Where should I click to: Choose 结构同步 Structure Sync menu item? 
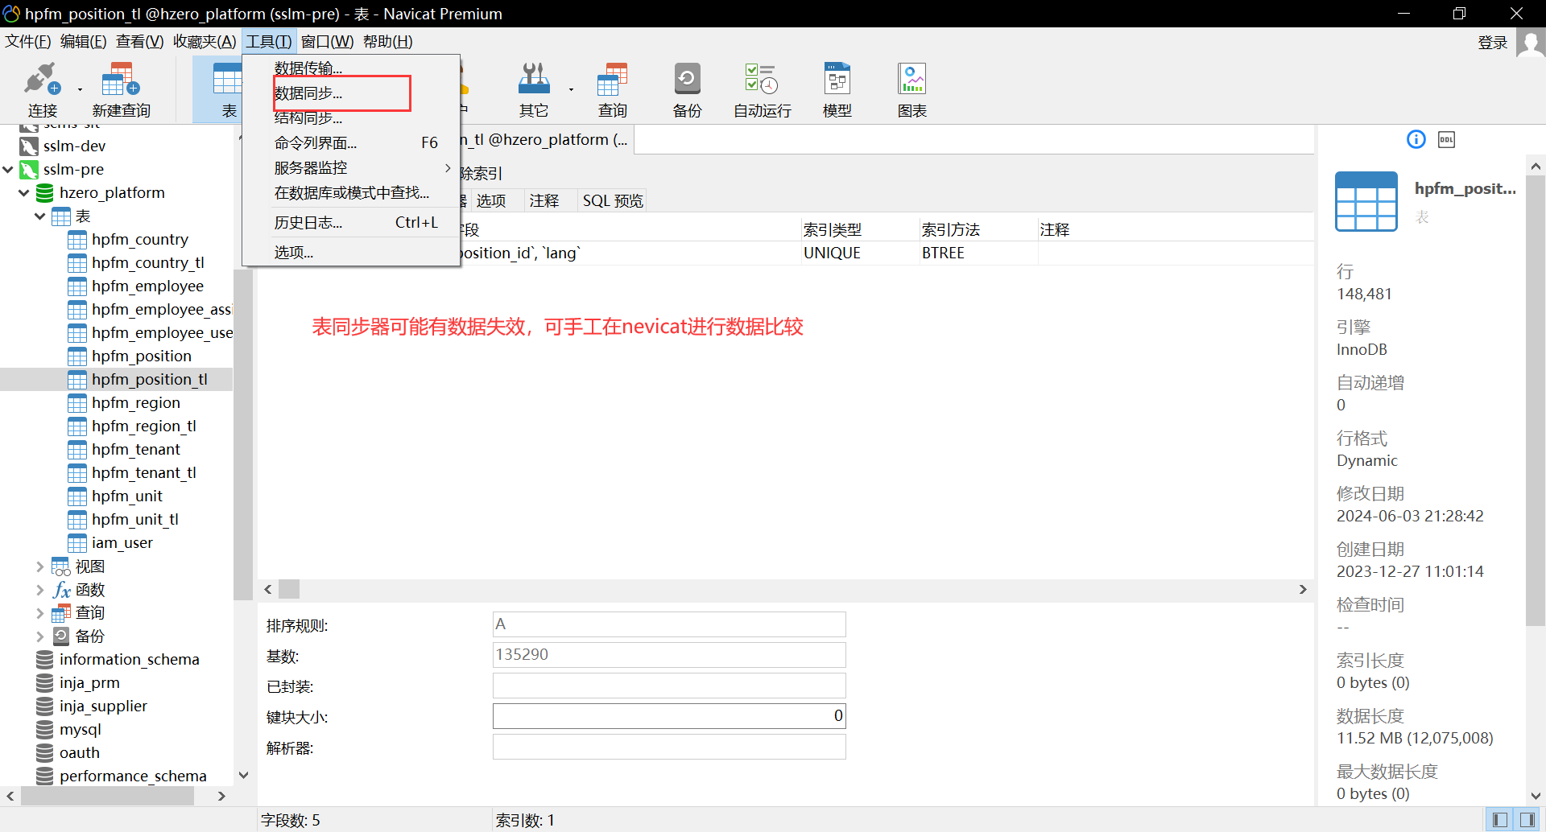tap(351, 118)
